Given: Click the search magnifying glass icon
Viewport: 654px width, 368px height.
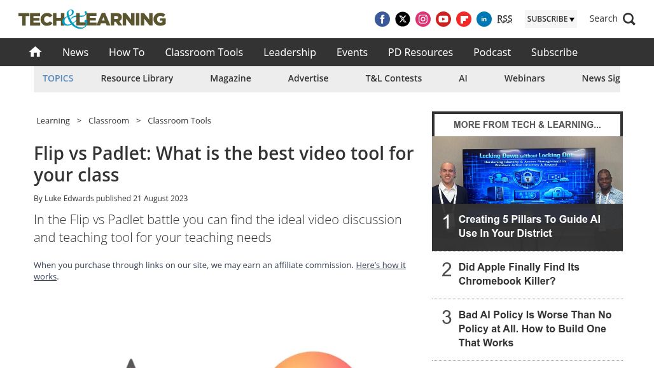Looking at the screenshot, I should point(629,19).
